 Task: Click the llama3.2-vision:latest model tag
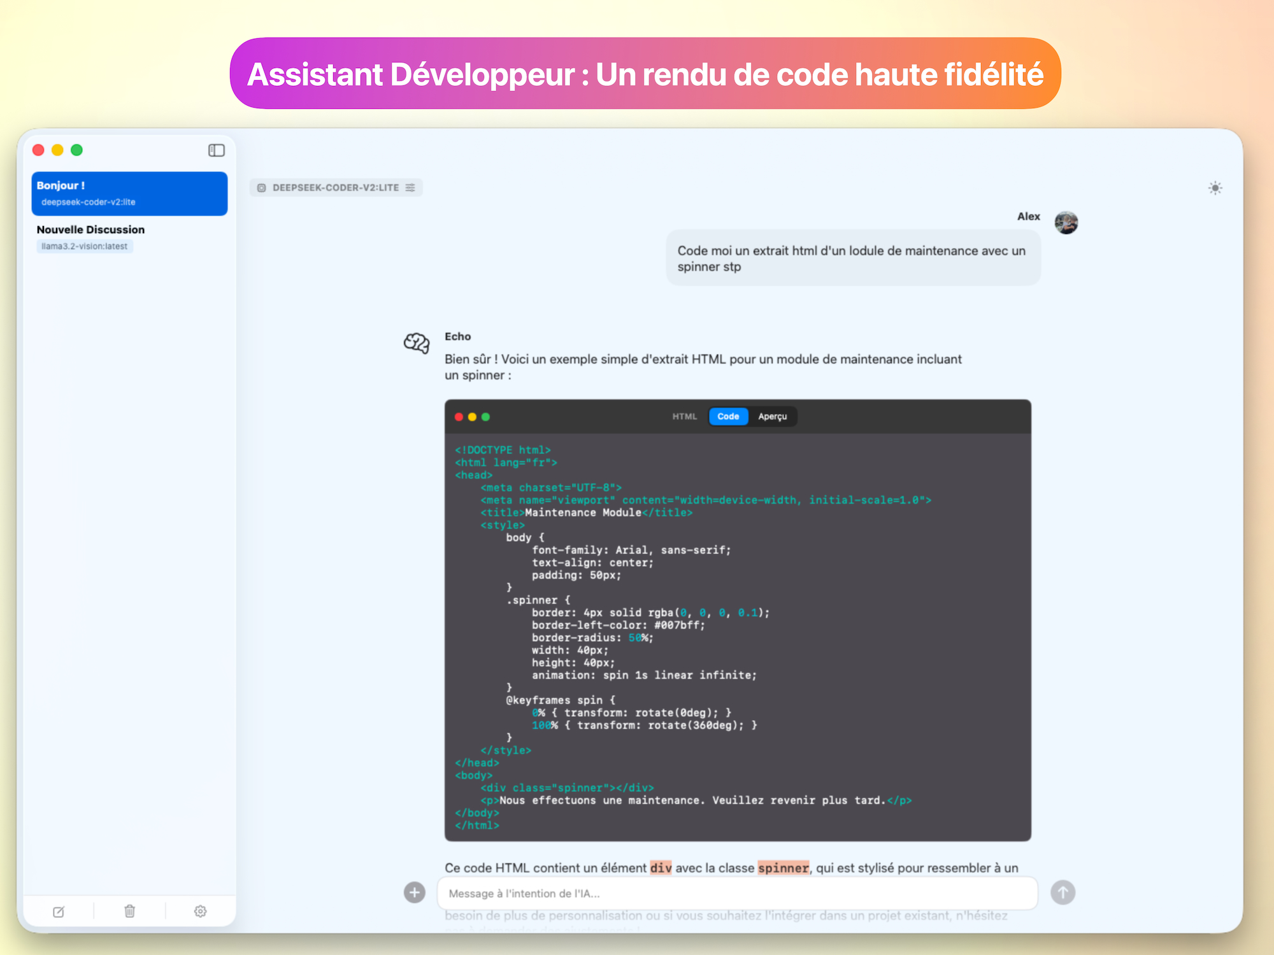85,246
